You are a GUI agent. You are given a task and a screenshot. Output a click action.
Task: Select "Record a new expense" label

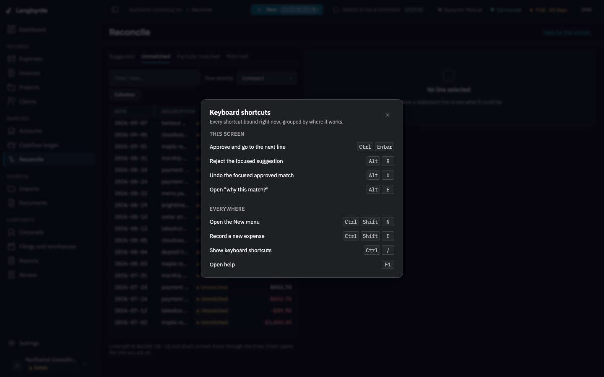click(x=237, y=236)
